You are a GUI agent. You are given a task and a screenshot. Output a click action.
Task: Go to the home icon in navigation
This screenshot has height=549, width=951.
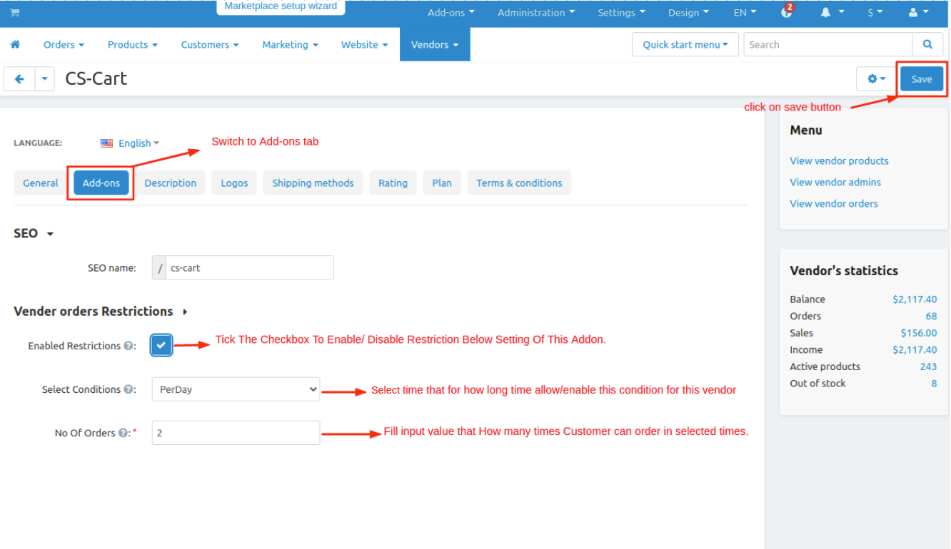[15, 44]
